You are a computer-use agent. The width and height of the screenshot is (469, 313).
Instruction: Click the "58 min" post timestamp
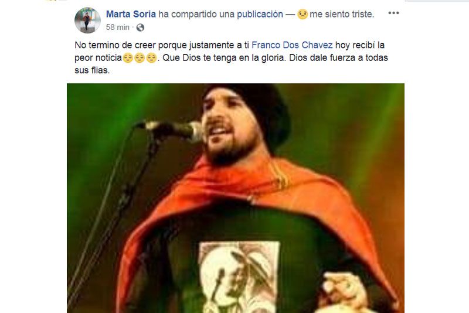pos(118,27)
